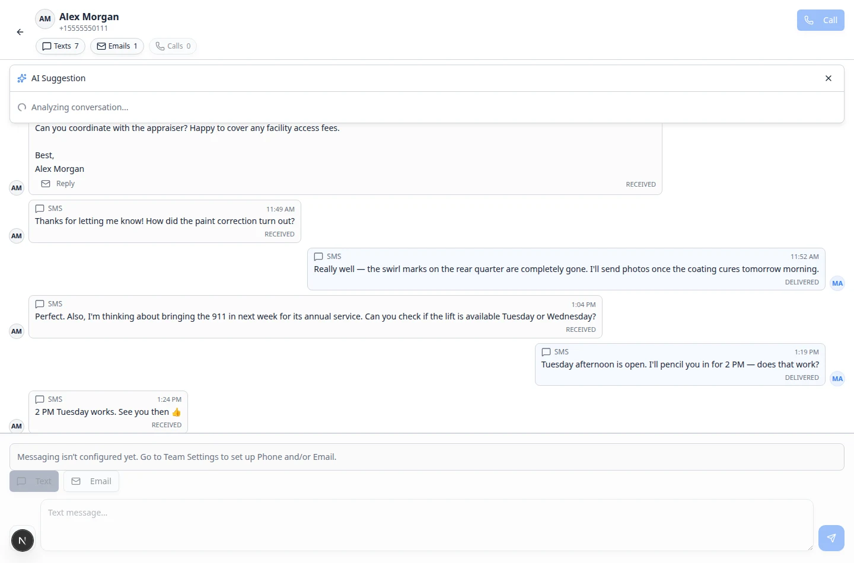The height and width of the screenshot is (563, 854).
Task: Click SMS icon on swirl marks message
Action: pyautogui.click(x=318, y=257)
